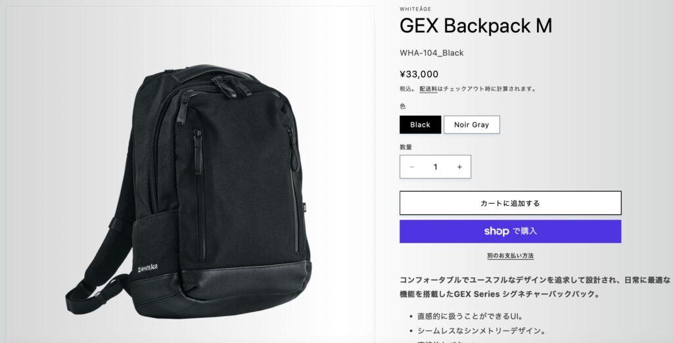Click the GEX Series description paragraph

tap(535, 286)
